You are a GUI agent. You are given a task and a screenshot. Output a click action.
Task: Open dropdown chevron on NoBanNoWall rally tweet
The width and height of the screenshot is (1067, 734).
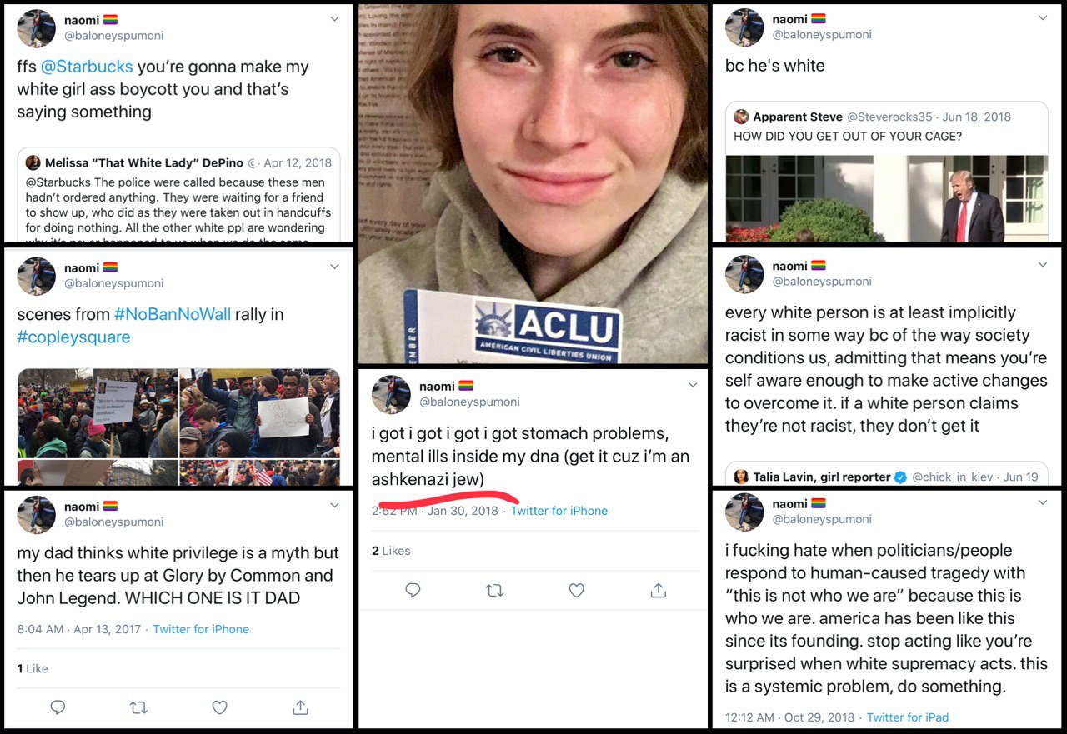point(334,267)
